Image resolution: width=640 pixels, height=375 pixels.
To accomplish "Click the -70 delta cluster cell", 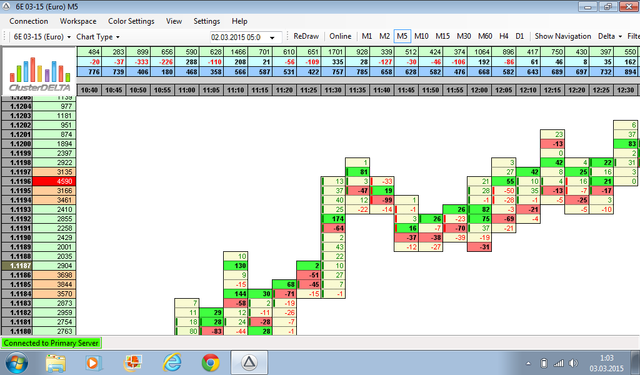I will pos(455,228).
